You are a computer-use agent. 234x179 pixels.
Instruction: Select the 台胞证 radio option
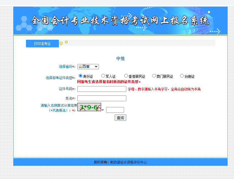coord(182,76)
